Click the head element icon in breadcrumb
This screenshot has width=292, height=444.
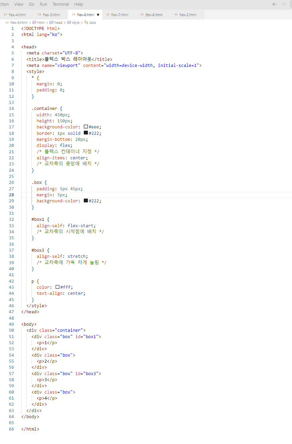point(51,23)
